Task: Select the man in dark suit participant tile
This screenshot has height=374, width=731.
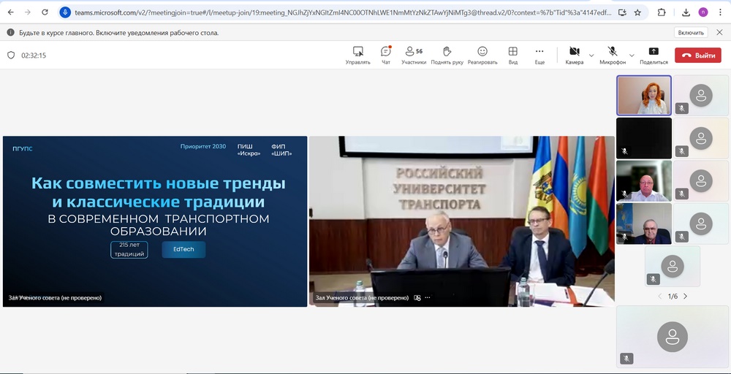Action: pos(644,224)
